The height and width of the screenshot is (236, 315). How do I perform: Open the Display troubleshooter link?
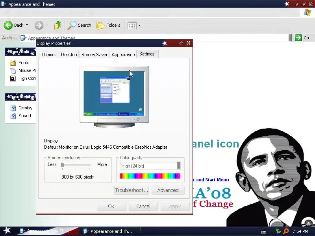25,108
